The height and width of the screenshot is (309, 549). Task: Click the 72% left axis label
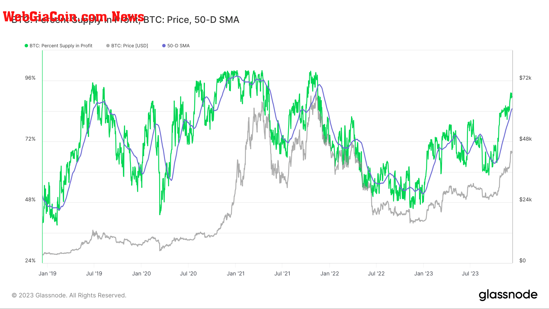point(30,139)
